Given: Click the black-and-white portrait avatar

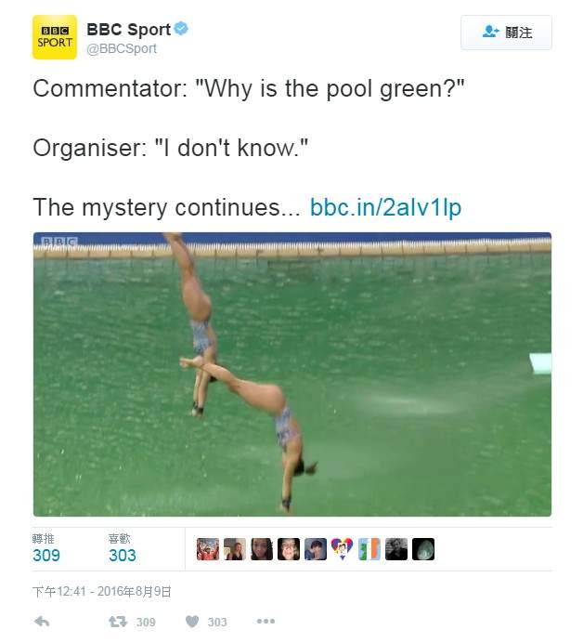Looking at the screenshot, I should (396, 549).
